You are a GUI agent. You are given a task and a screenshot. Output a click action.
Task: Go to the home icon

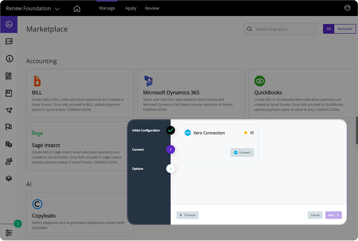click(77, 8)
